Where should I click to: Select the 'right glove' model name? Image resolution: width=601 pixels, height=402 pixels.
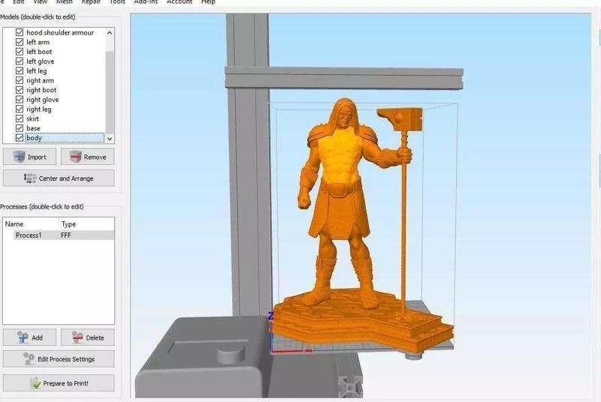click(x=43, y=100)
